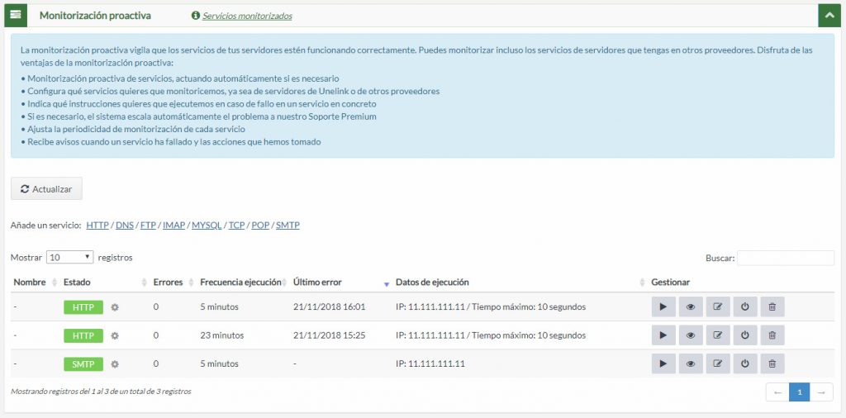The width and height of the screenshot is (846, 418).
Task: Toggle power for the 16:01 HTTP service
Action: tap(745, 307)
